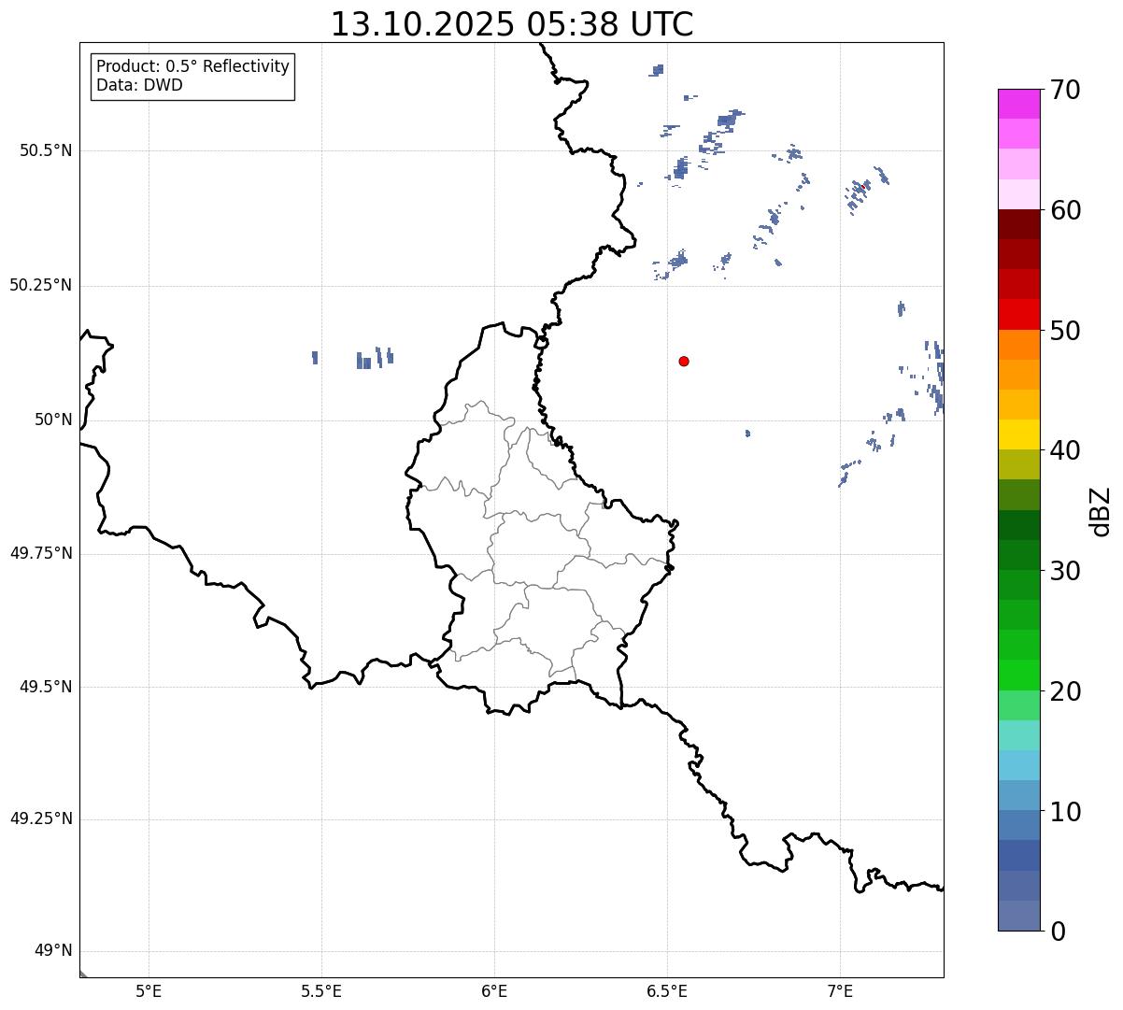
Task: Click the plot title showing 05:38 UTC
Action: tap(512, 24)
